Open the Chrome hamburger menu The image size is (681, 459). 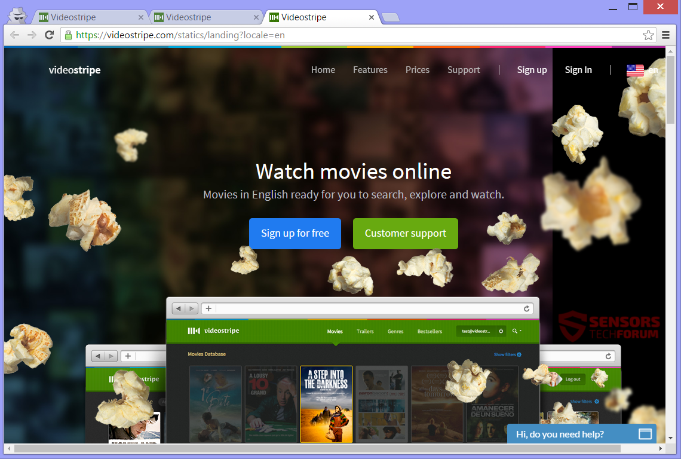click(x=666, y=35)
